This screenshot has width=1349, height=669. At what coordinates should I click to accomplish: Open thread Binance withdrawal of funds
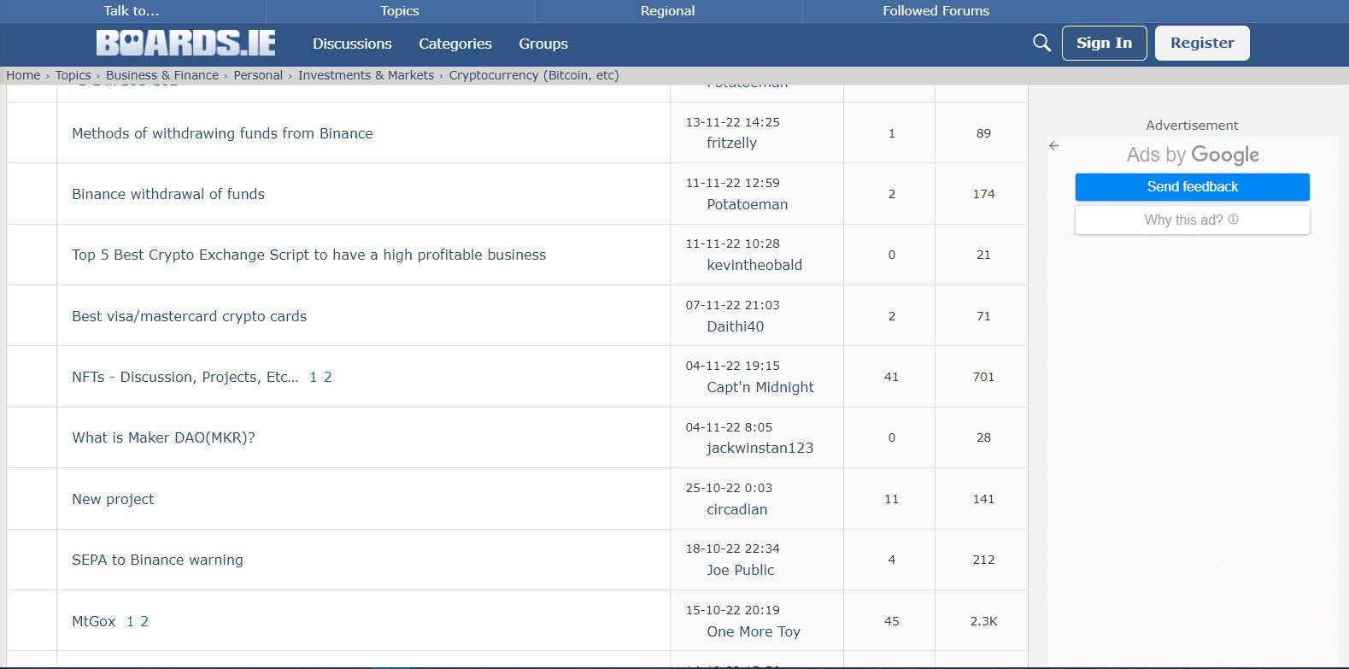[168, 194]
